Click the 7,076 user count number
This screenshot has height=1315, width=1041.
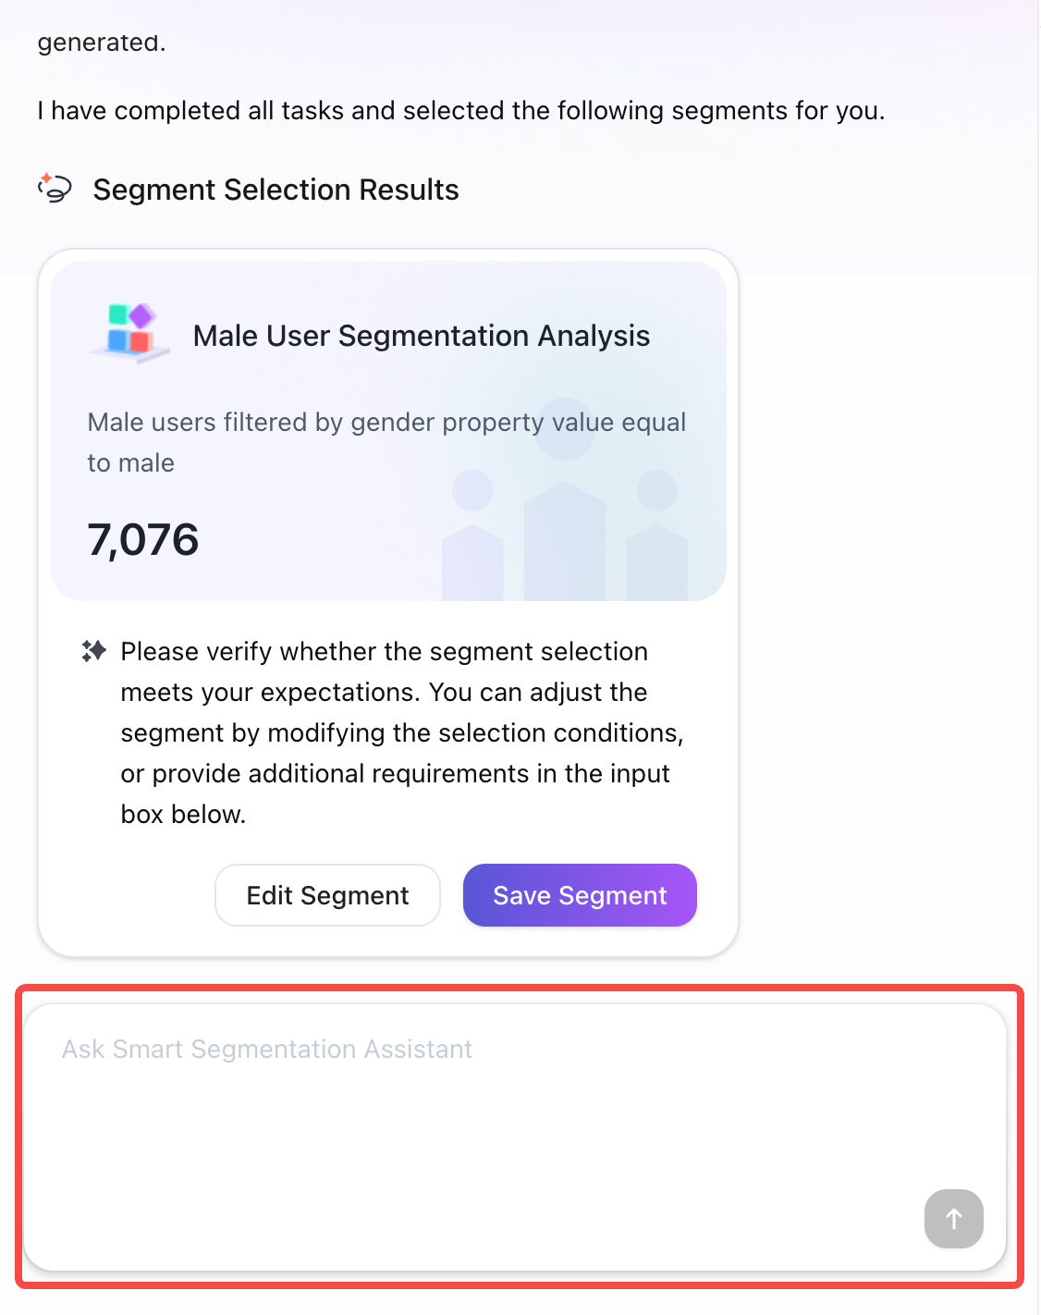[143, 539]
